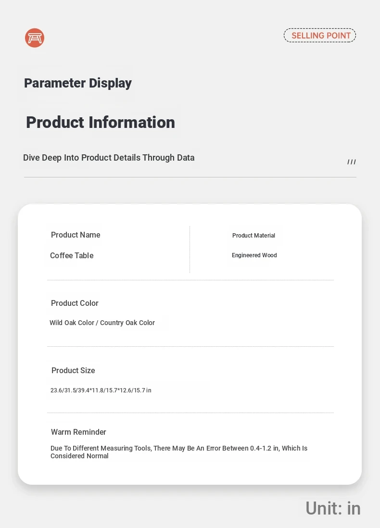Click the Coffee Table value text
Screen dimensions: 380x528
(x=72, y=256)
